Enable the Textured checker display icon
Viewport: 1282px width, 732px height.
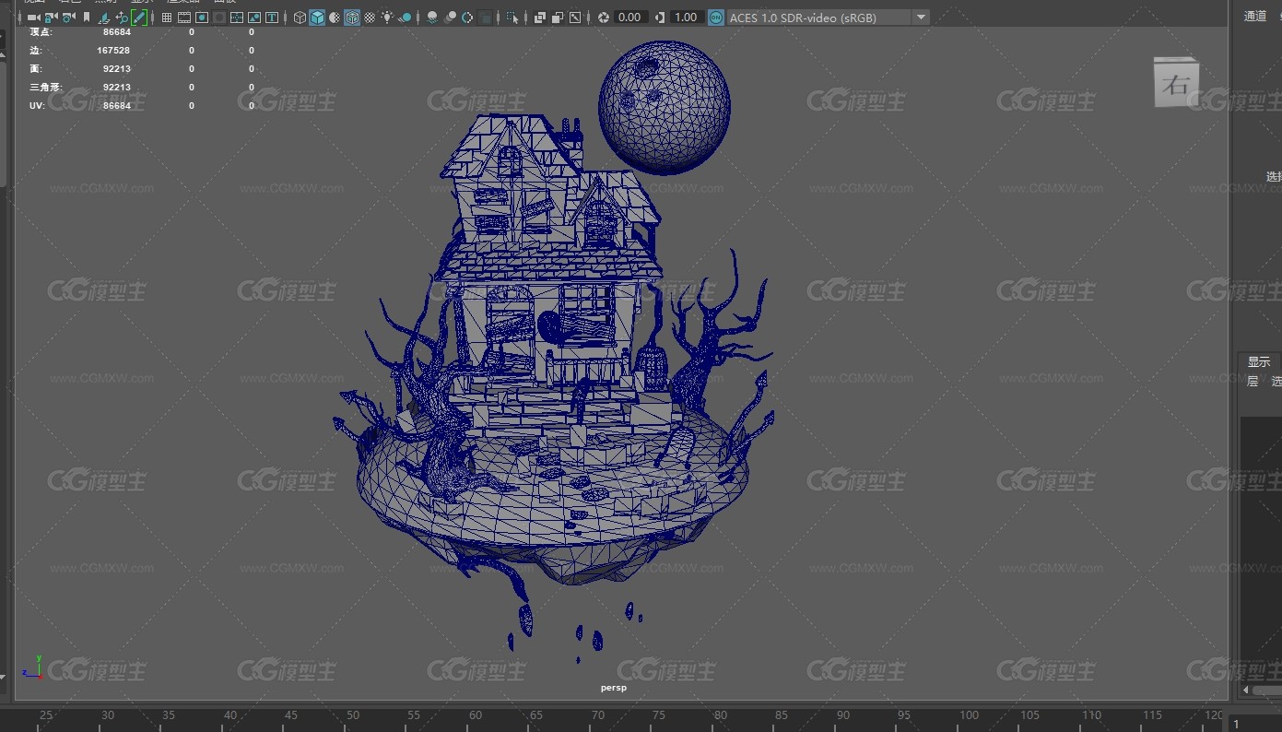[370, 18]
